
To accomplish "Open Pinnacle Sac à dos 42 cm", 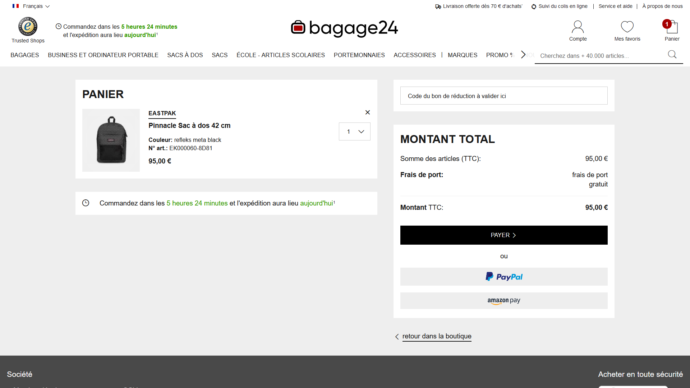I will point(189,125).
